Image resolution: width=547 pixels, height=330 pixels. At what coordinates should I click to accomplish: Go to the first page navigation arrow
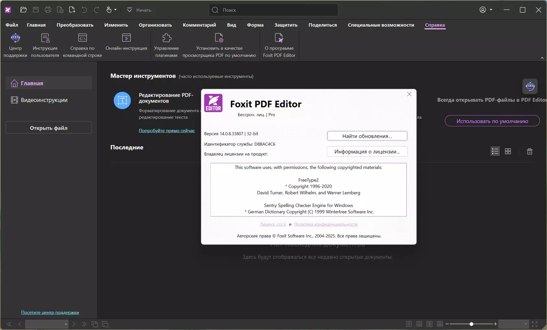[x=9, y=324]
